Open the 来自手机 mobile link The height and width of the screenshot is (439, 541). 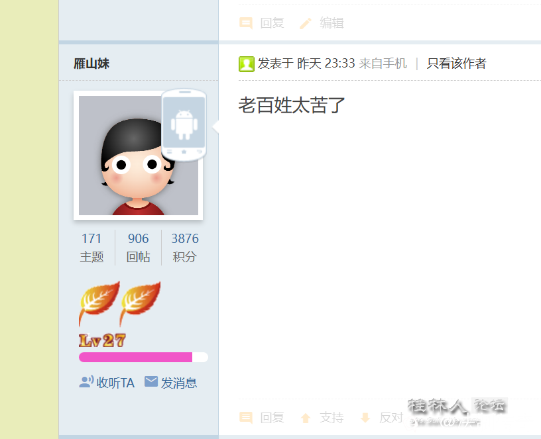[383, 64]
